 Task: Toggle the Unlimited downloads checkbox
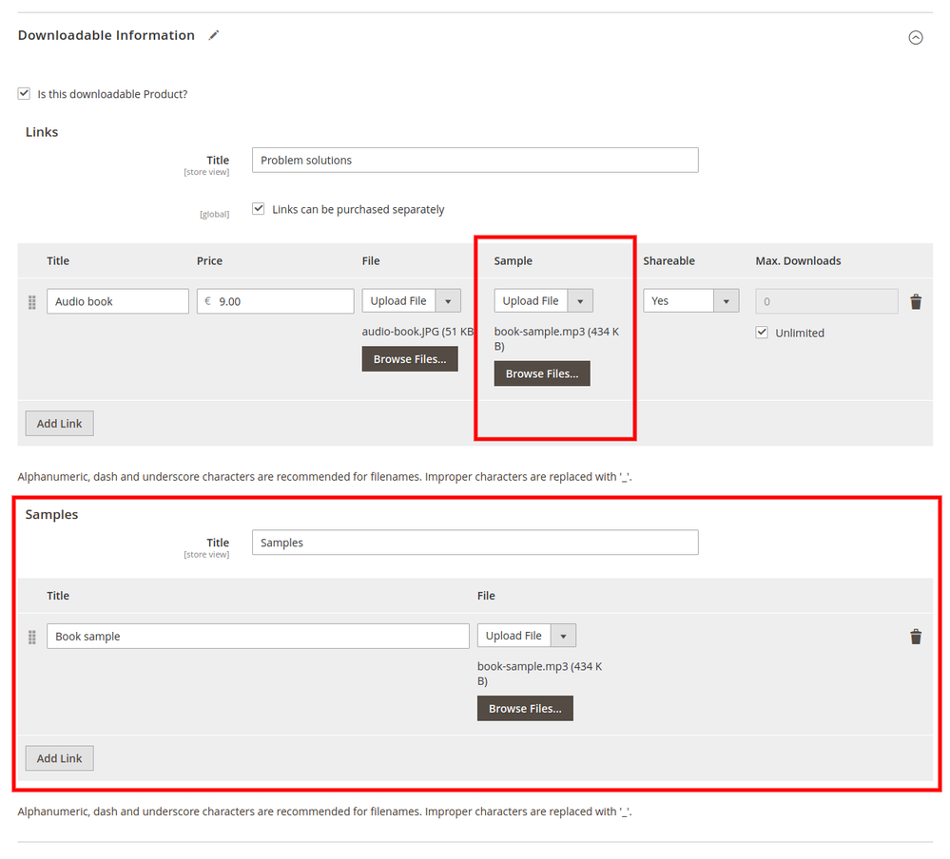coord(762,333)
